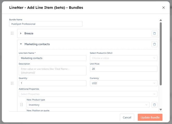Image resolution: width=172 pixels, height=124 pixels.
Task: Click into the Description text box
Action: 52,71
